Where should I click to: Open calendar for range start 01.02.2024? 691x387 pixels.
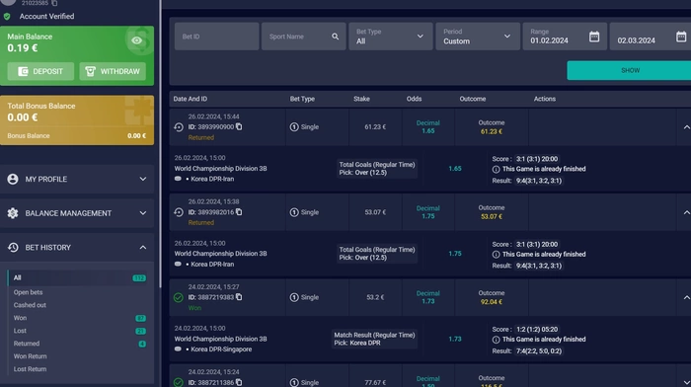pos(594,37)
